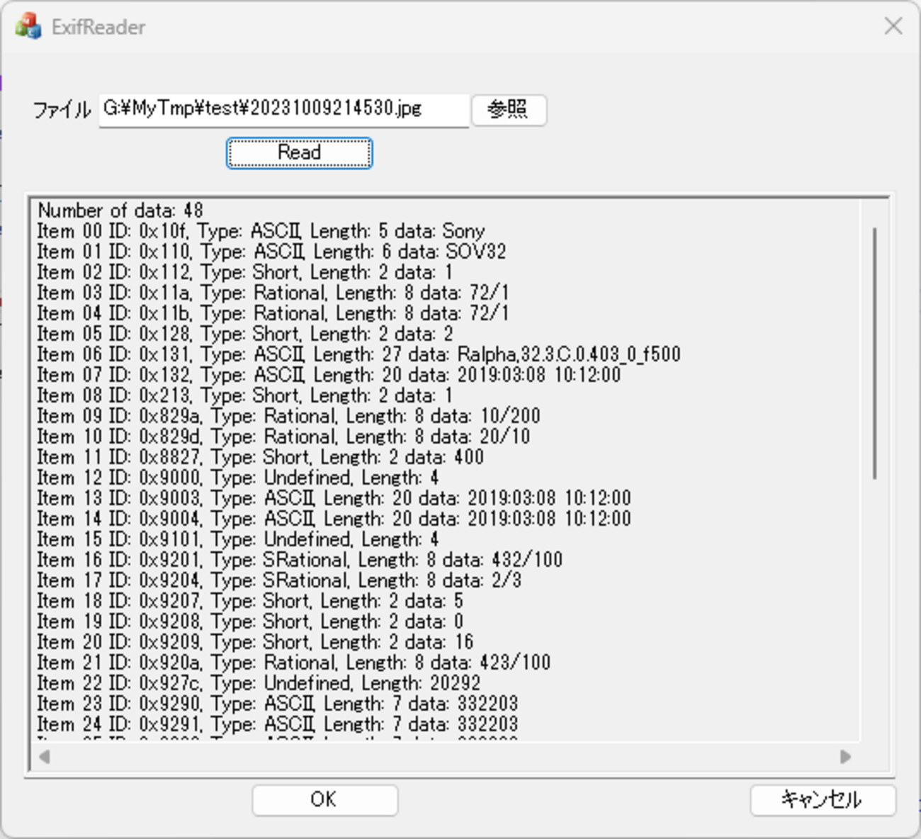Select Item 24 line with ID 0x9291
Image resolution: width=921 pixels, height=839 pixels.
coord(278,724)
